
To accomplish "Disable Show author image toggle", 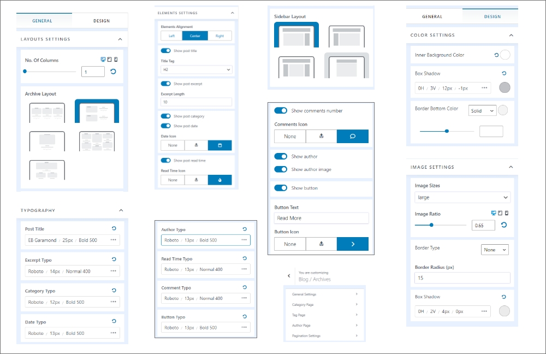I will tap(281, 169).
